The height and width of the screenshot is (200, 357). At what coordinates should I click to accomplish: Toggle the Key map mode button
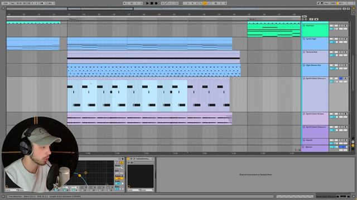pos(326,3)
